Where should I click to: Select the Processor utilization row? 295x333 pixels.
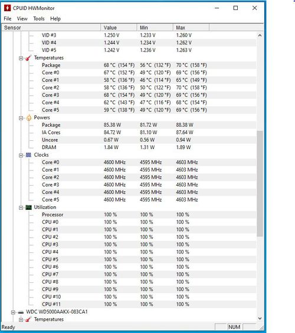point(149,215)
